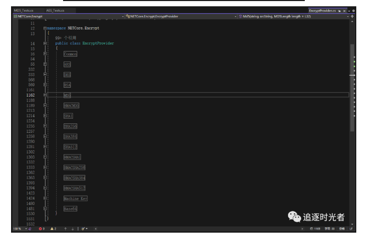Click the 99+ references CodeLens link
Image resolution: width=371 pixels, height=240 pixels.
pos(66,38)
